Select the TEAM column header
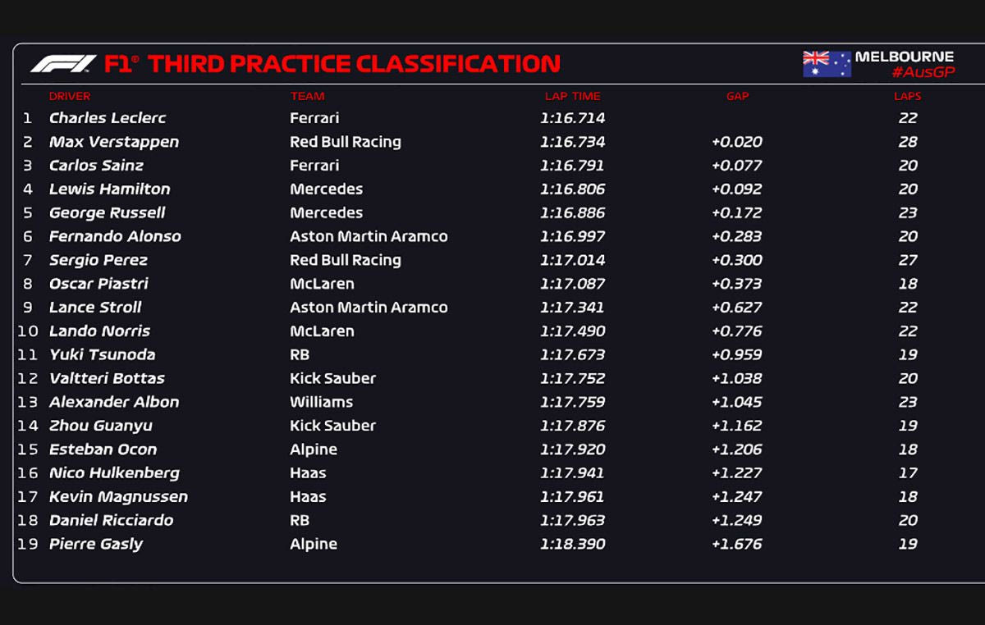The image size is (985, 625). coord(307,96)
